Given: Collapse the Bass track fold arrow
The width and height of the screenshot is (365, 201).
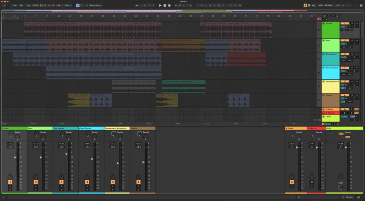Looking at the screenshot, I should (324, 41).
